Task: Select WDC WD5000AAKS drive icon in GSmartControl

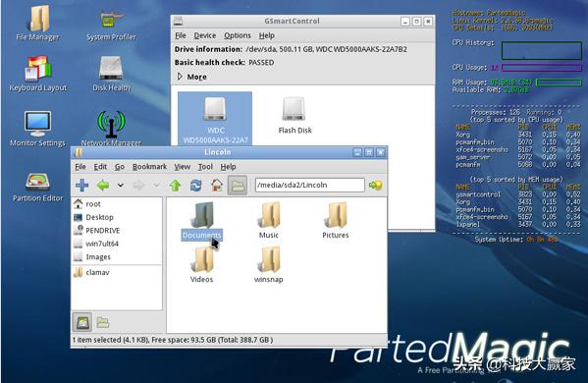Action: 215,119
